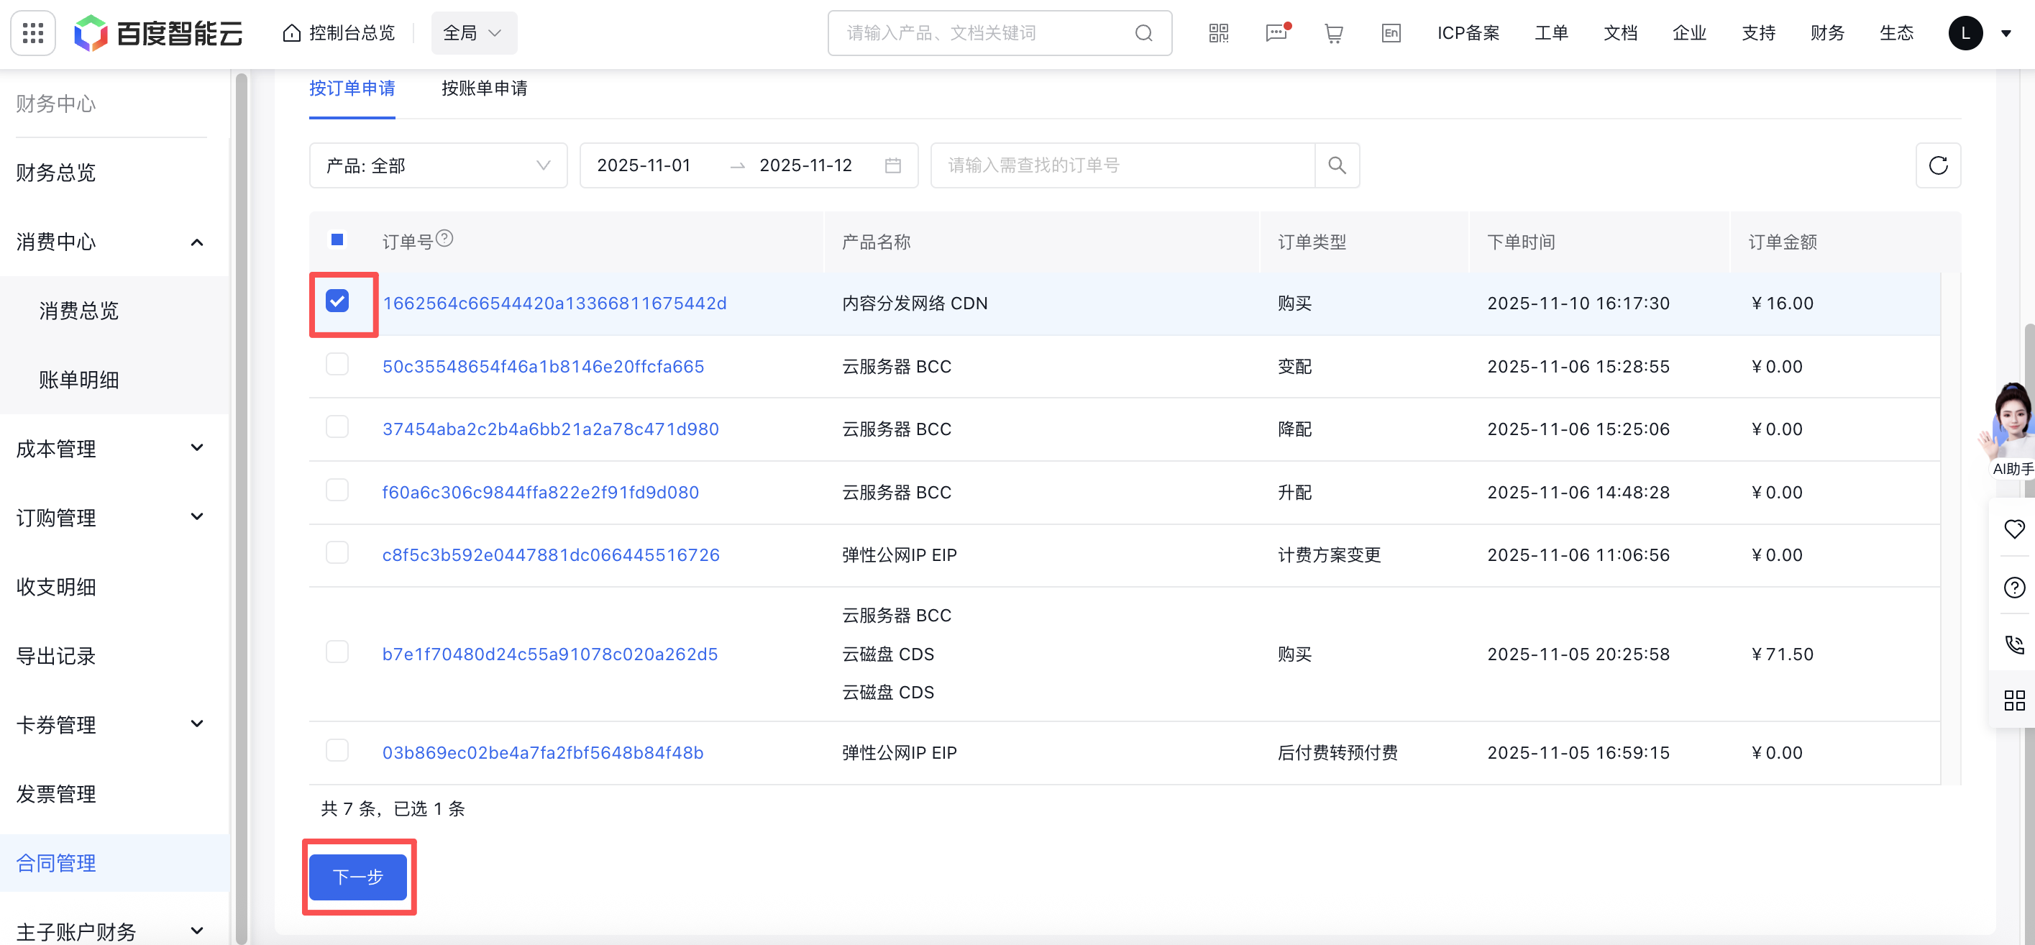Open order link b7e1f70480d24c55a91078c020a262d5

[x=550, y=654]
